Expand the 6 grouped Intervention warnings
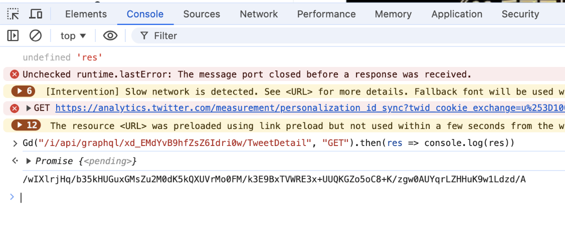Image resolution: width=565 pixels, height=250 pixels. 25,91
